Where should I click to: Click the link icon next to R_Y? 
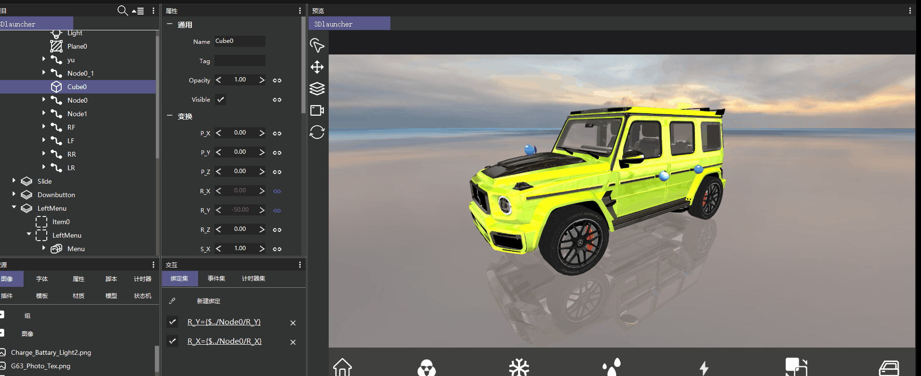(x=277, y=211)
